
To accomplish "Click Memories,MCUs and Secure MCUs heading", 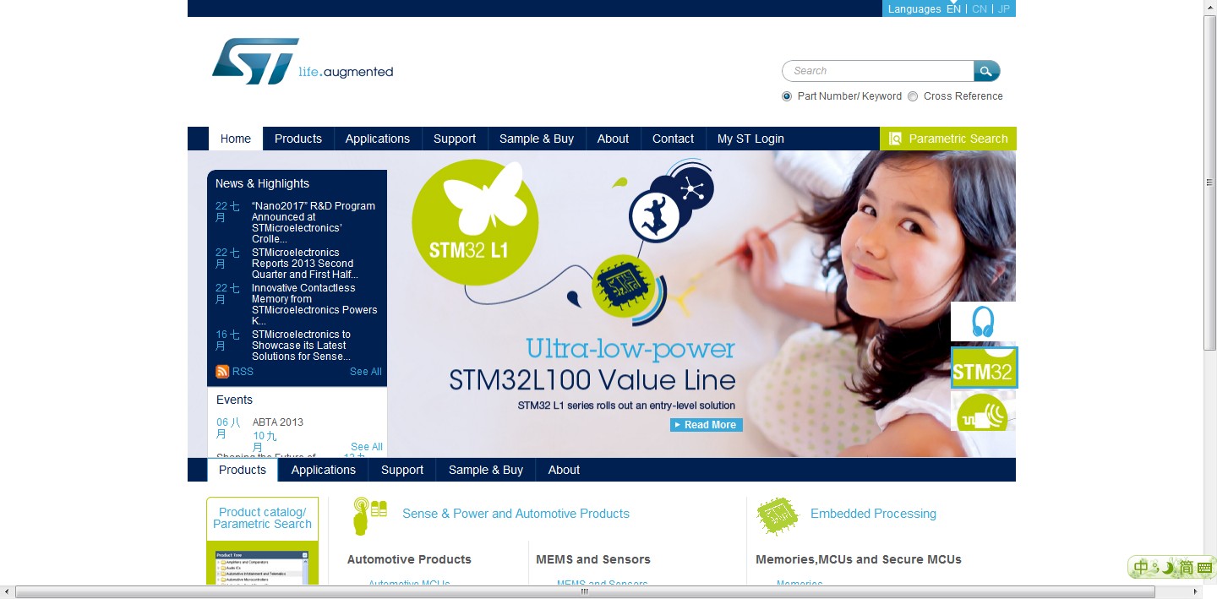I will pos(859,559).
